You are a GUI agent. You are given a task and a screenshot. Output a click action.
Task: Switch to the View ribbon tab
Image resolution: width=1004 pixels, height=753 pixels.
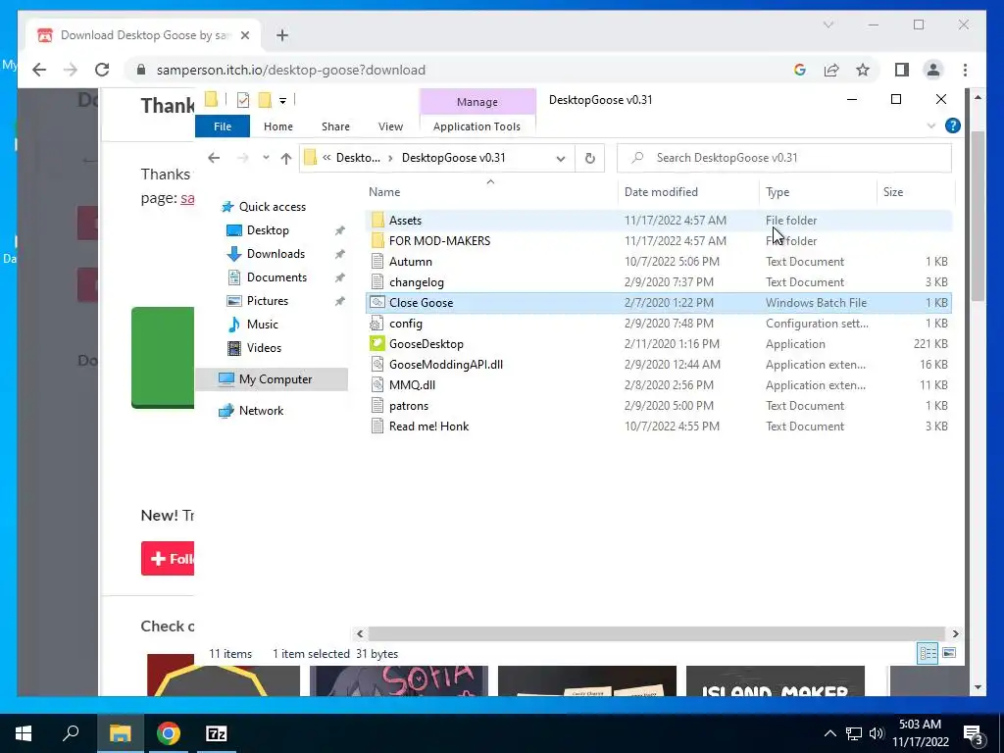click(390, 126)
